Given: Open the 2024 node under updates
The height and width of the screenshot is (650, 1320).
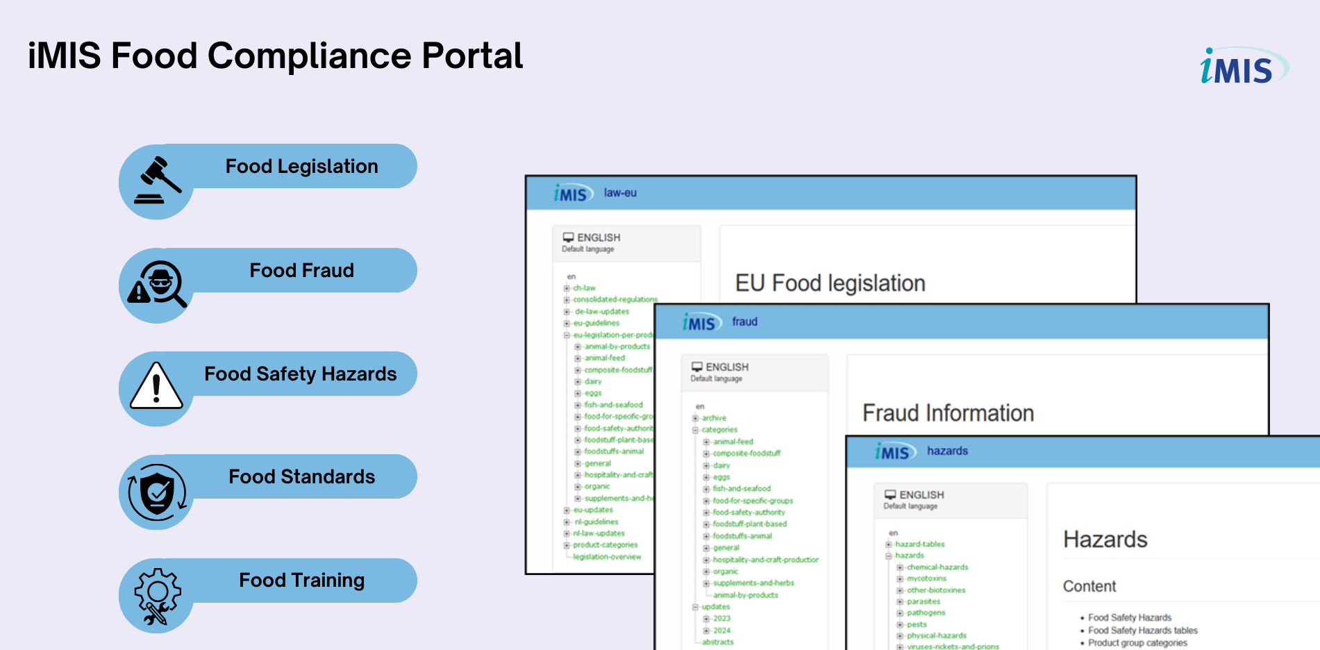Looking at the screenshot, I should 721,631.
